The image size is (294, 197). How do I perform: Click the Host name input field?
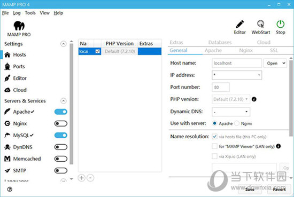237,63
